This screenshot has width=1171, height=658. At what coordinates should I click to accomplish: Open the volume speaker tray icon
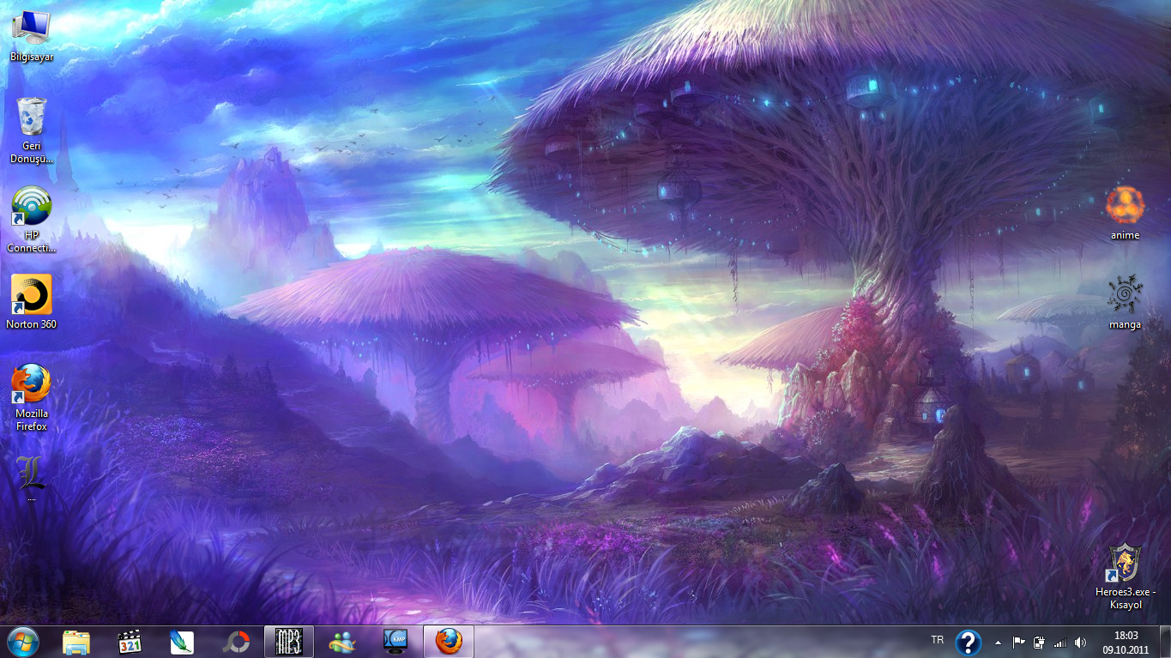(x=1080, y=642)
